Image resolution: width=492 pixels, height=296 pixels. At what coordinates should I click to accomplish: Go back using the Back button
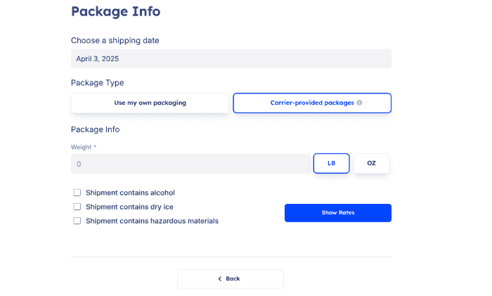(x=231, y=279)
